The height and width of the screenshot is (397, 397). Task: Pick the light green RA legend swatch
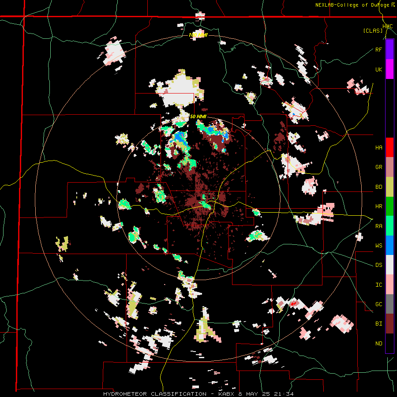click(390, 226)
